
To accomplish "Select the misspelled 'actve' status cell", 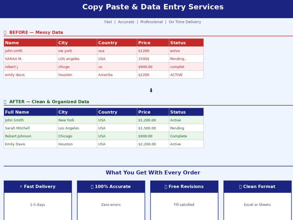I will pyautogui.click(x=186, y=51).
